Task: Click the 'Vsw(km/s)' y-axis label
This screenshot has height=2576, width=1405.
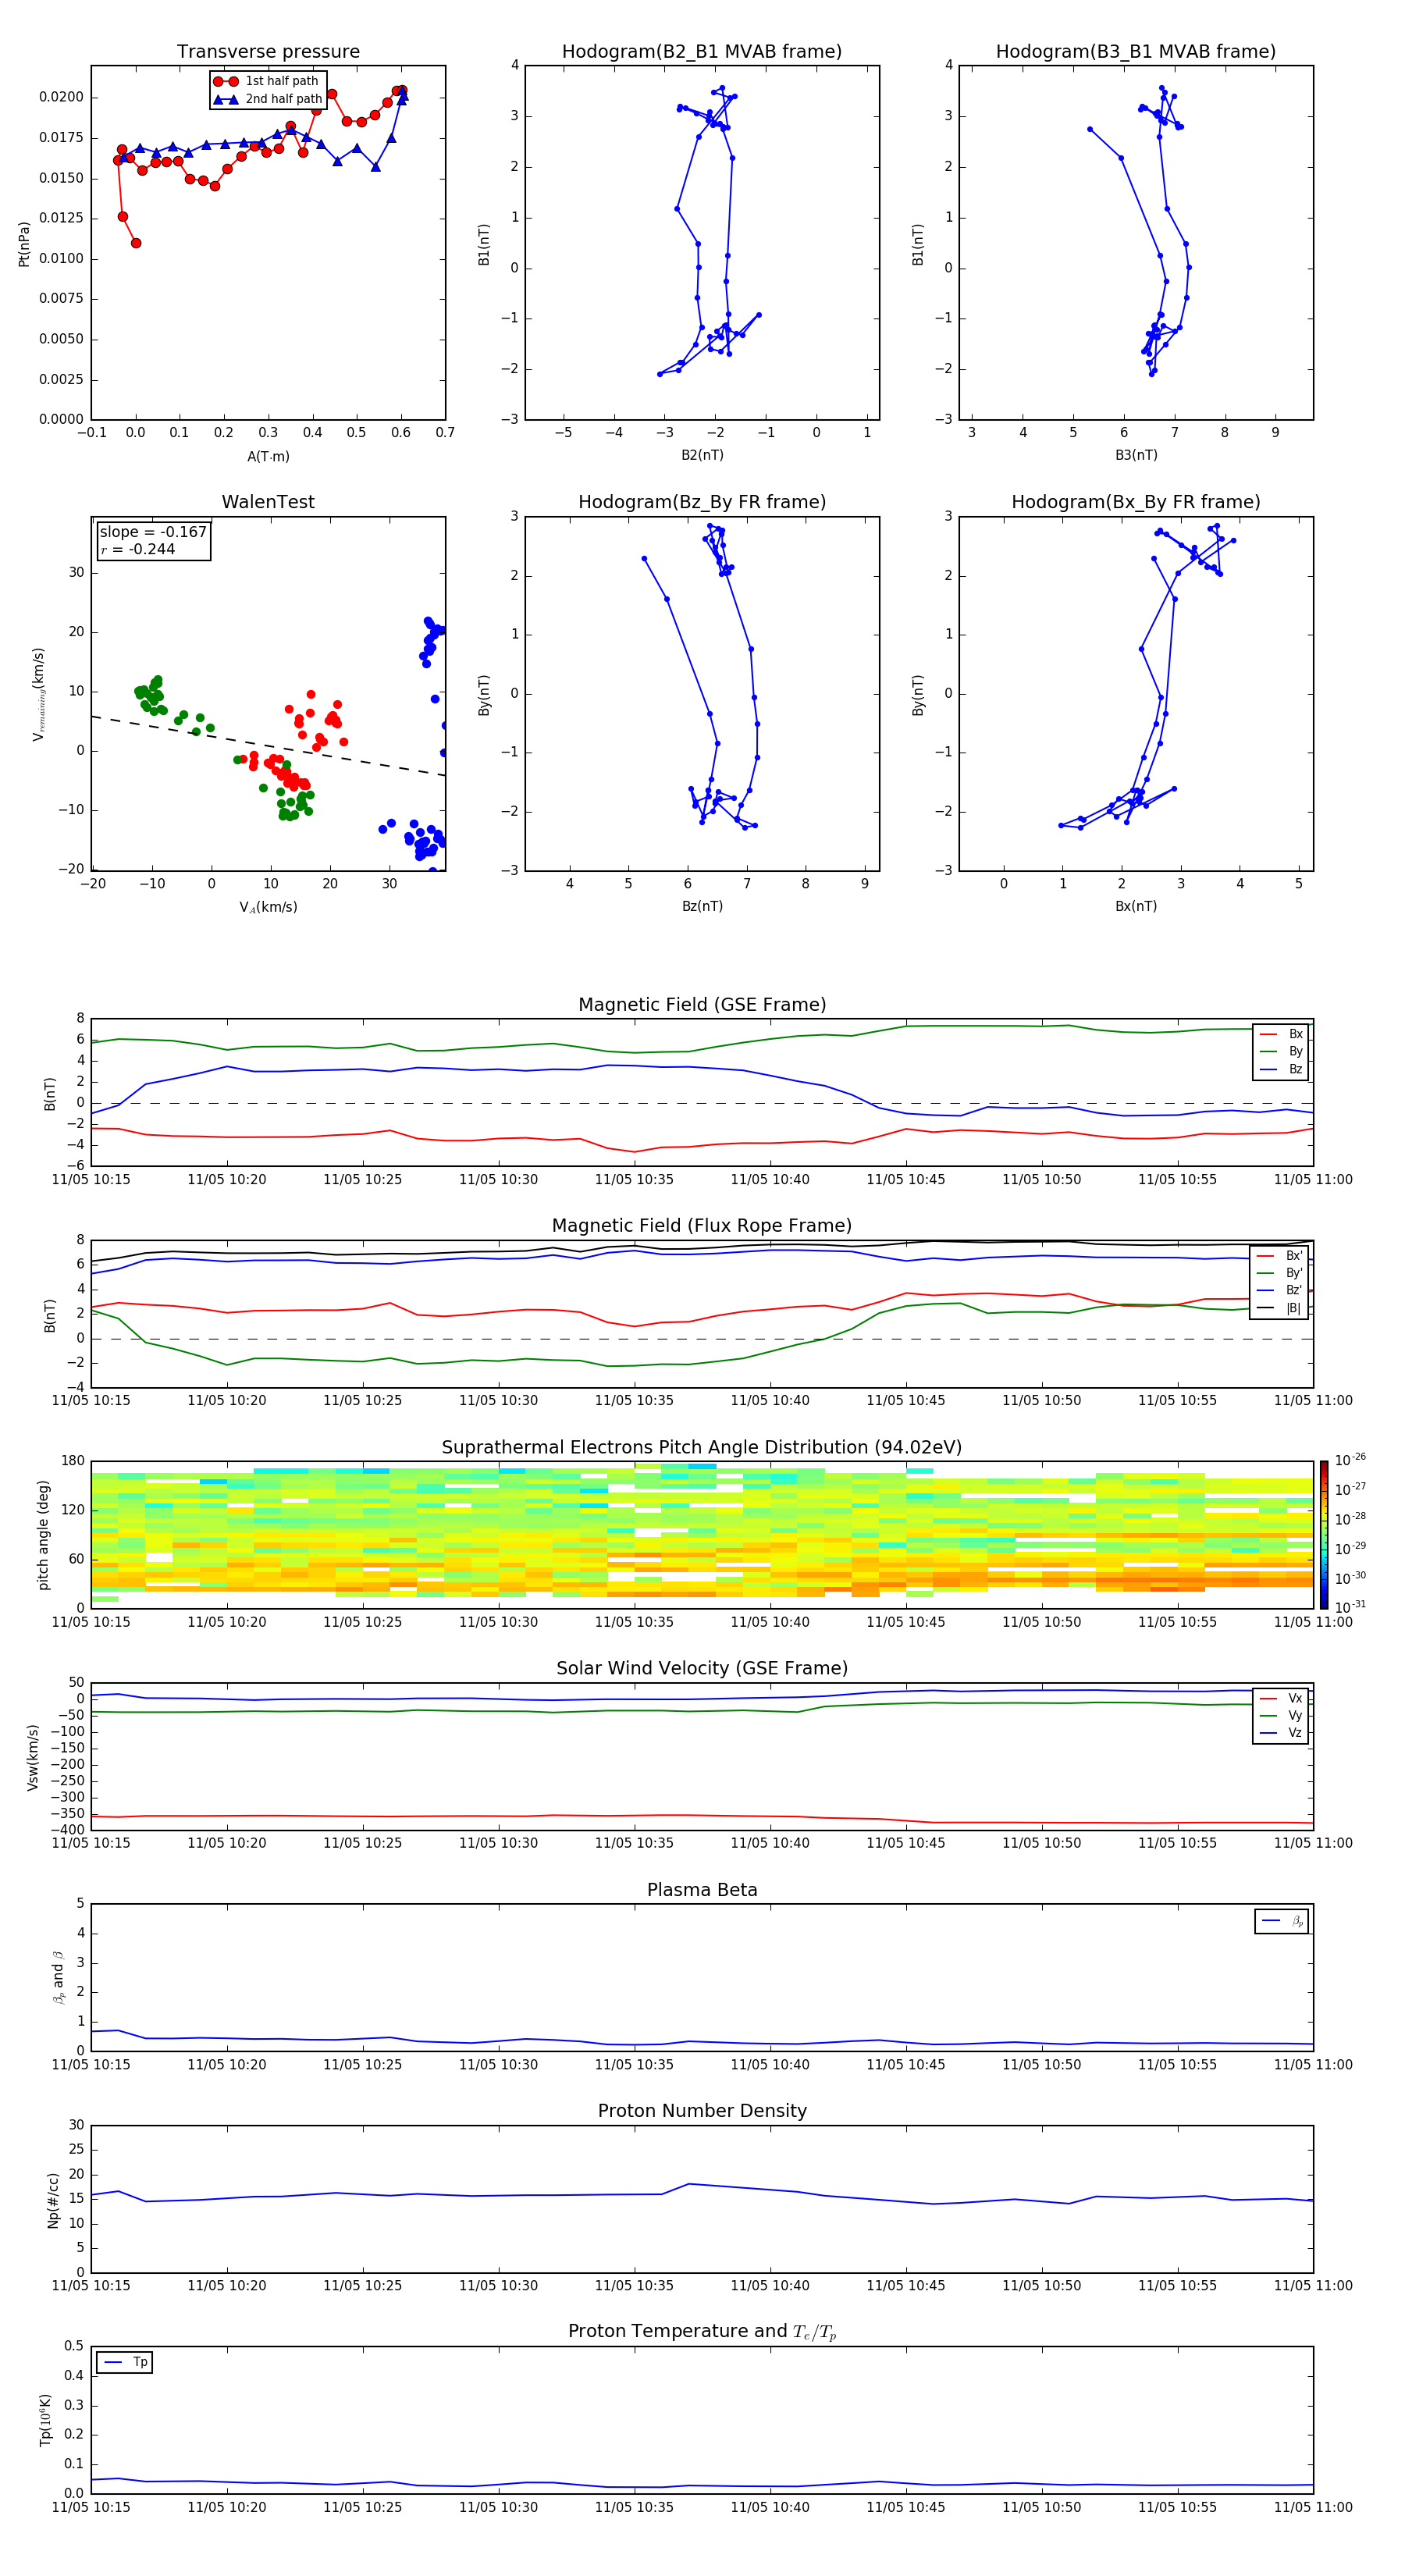Action: (33, 1757)
